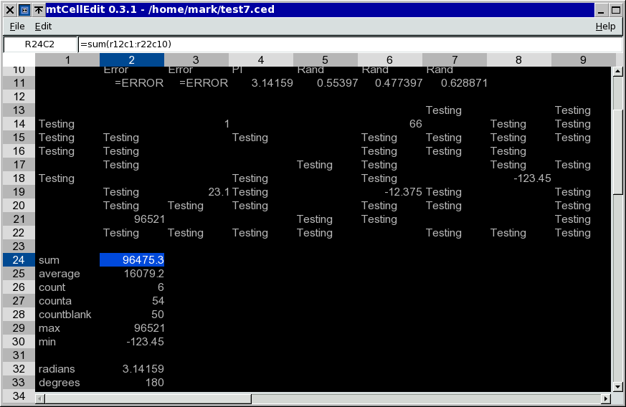Select the cell containing 96521 in row 21
Viewport: 626px width, 407px height.
point(132,219)
